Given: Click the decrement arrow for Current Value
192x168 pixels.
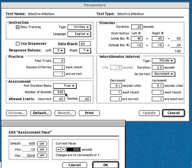Looking at the screenshot, I should 58,150.
